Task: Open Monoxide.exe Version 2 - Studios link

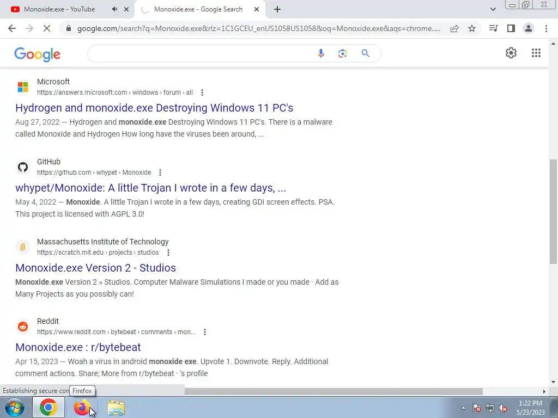Action: [95, 268]
